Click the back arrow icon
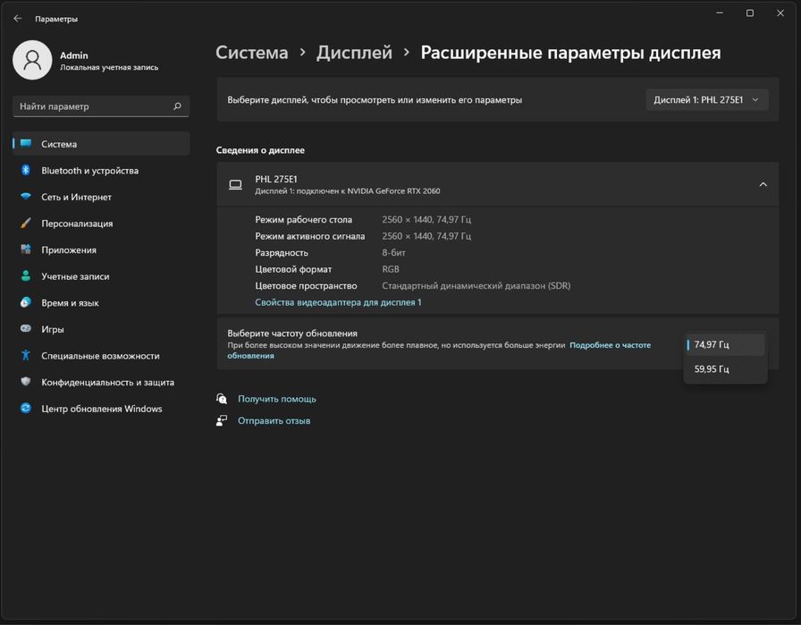This screenshot has width=801, height=625. point(18,19)
